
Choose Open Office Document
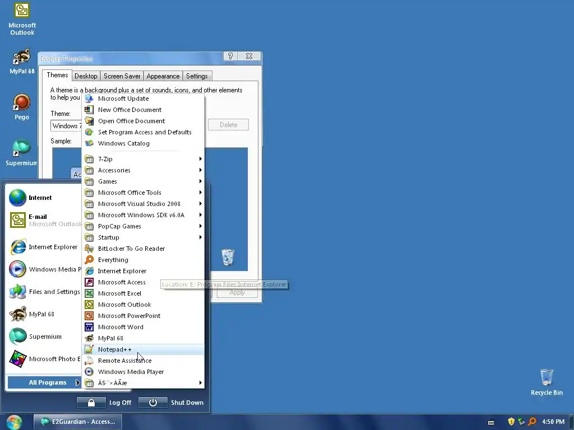pos(143,121)
